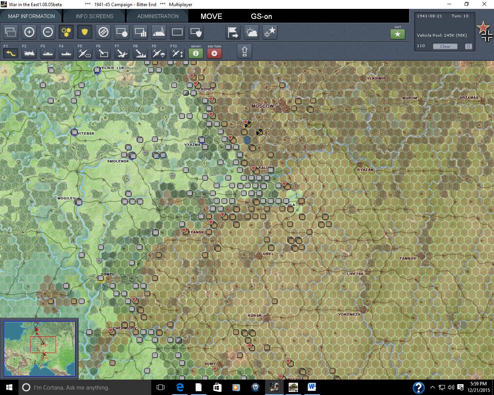Zoom in on the map
494x395 pixels.
[29, 32]
